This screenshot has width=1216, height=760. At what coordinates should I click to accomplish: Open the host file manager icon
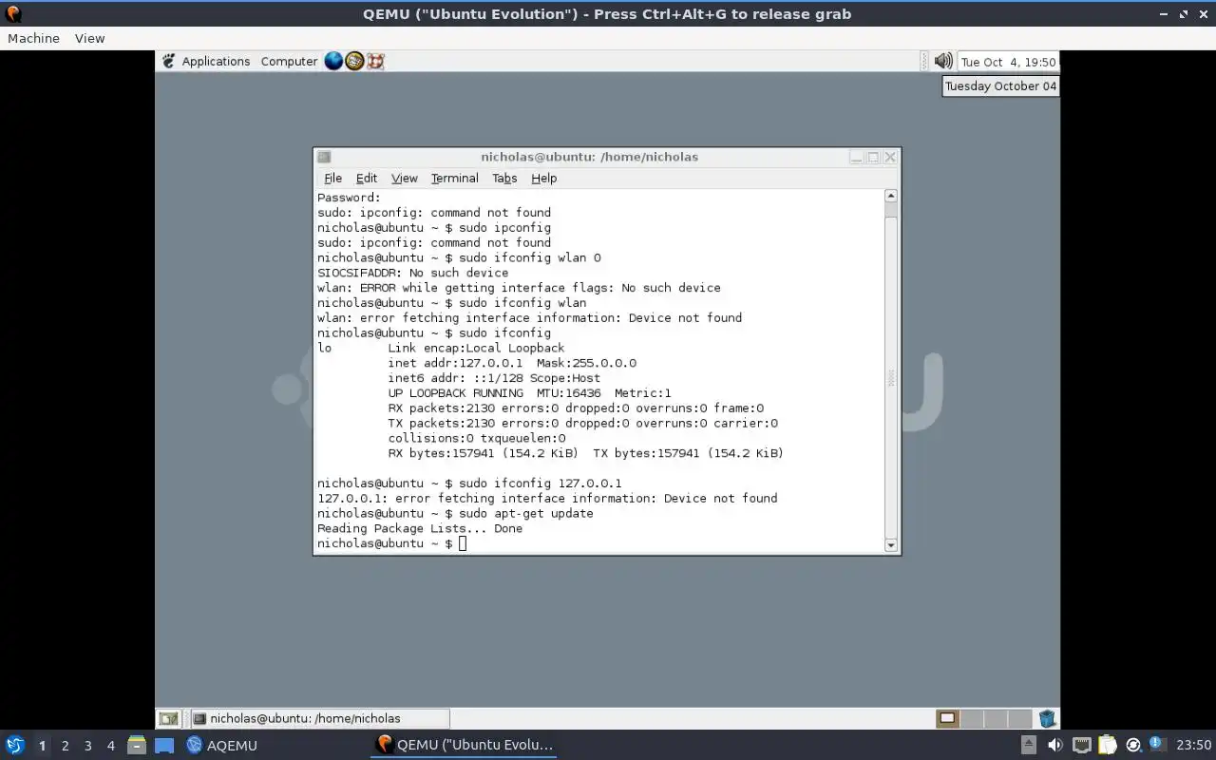[137, 745]
